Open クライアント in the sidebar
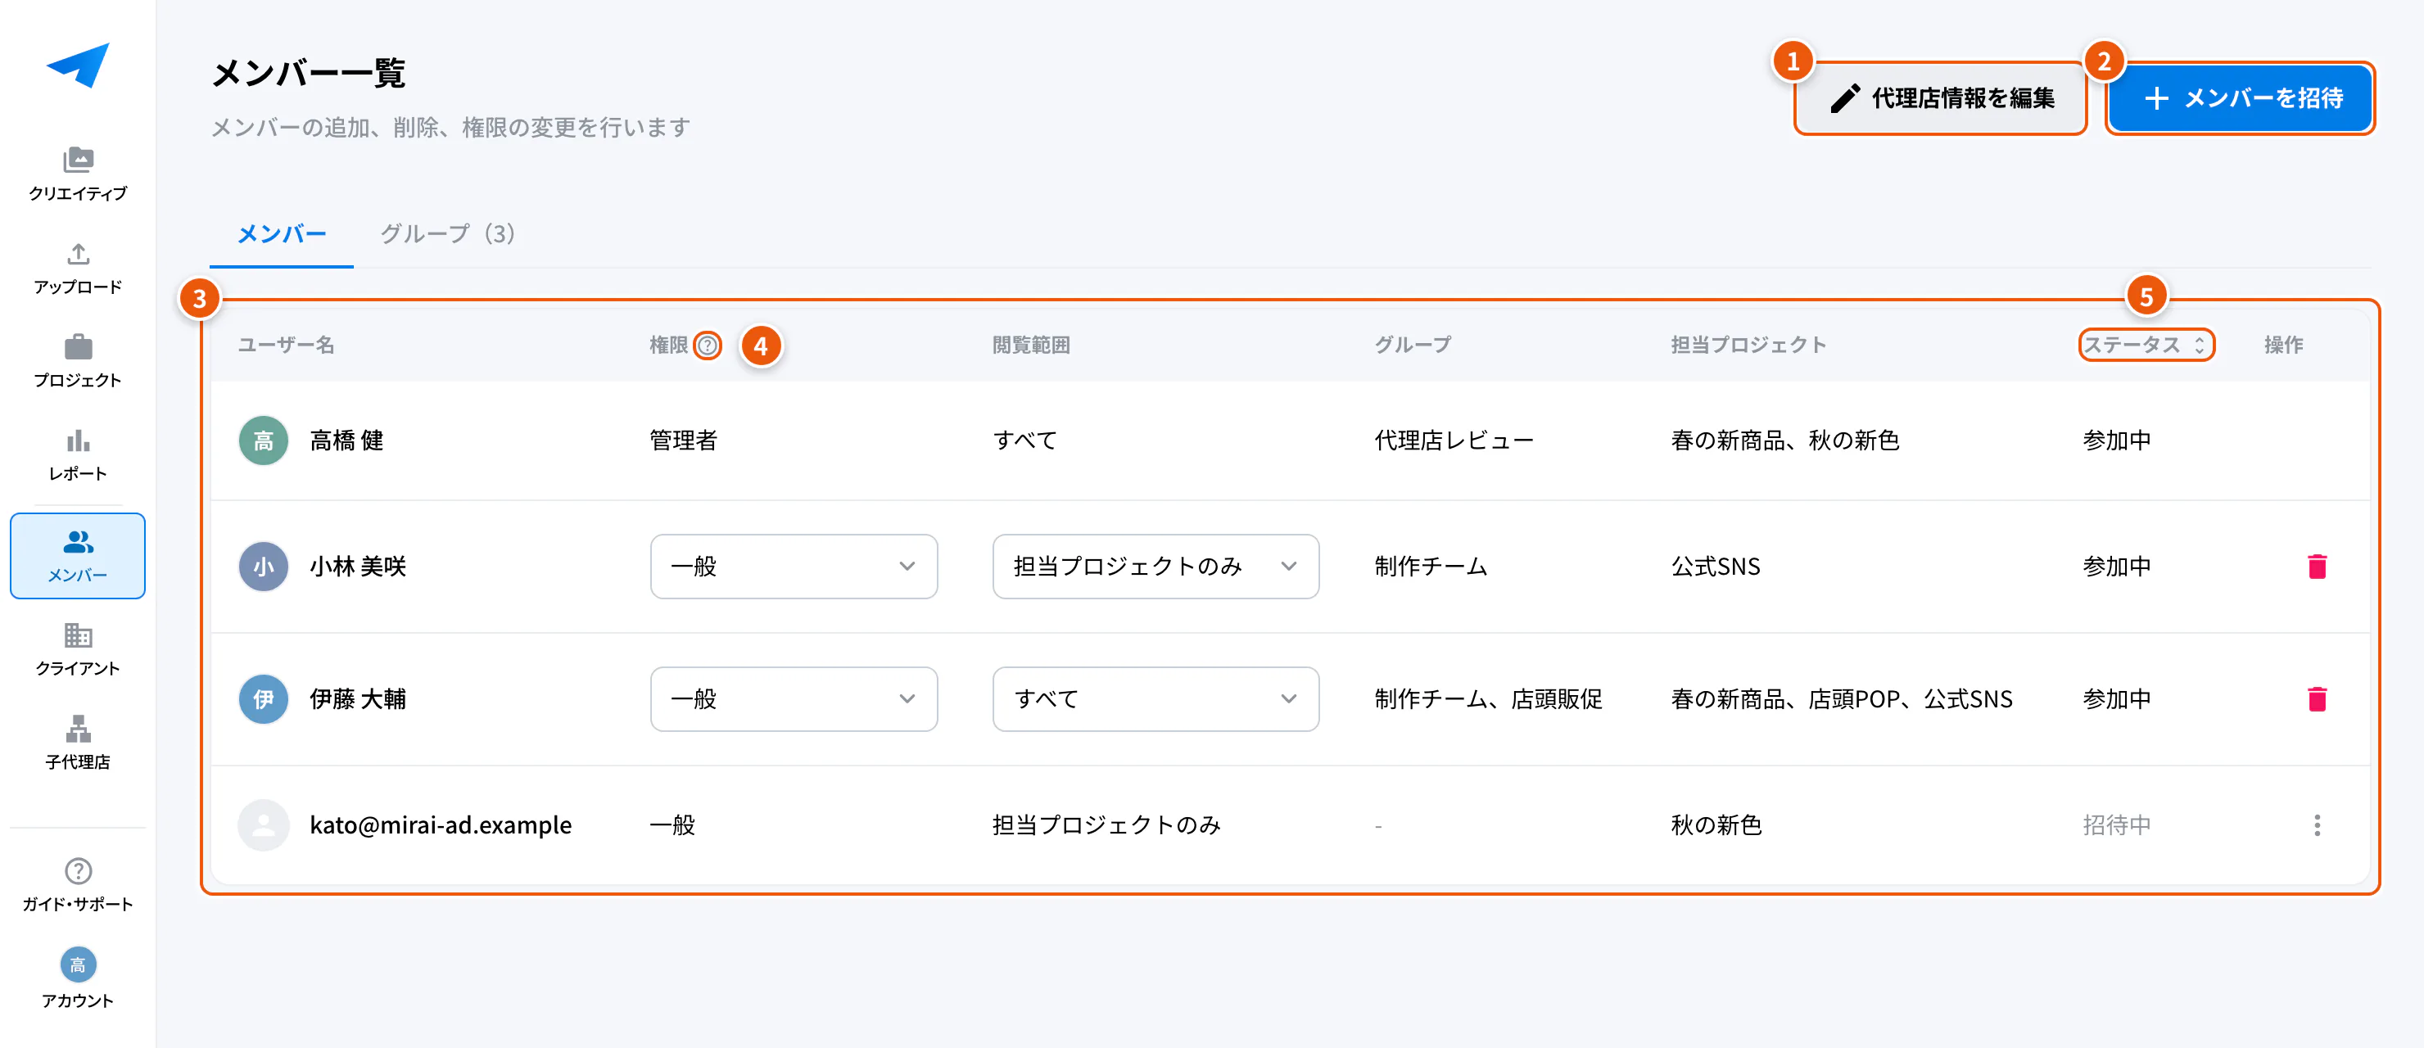Image resolution: width=2424 pixels, height=1048 pixels. click(78, 649)
